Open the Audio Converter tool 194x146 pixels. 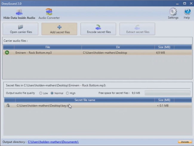pos(49,12)
